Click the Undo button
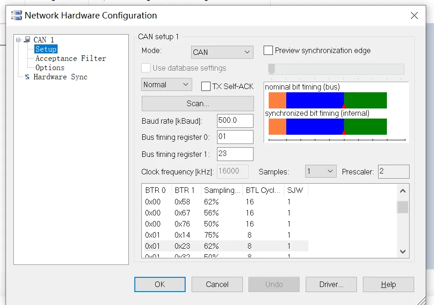This screenshot has height=305, width=434. point(274,284)
